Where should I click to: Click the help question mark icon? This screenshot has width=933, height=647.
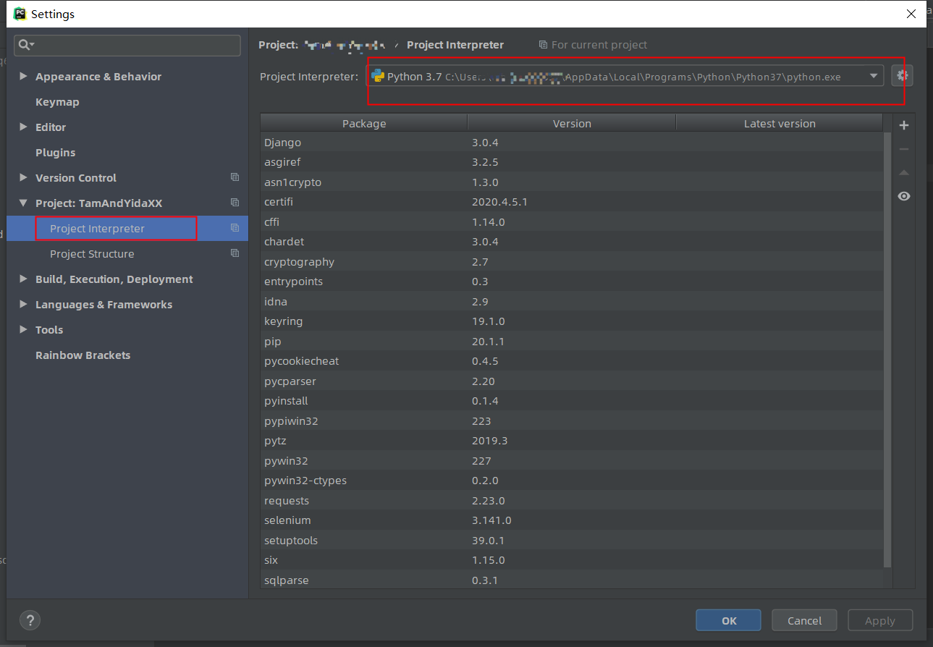(x=30, y=620)
